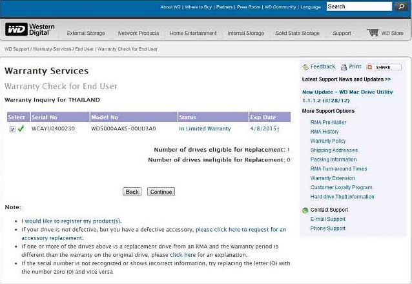Click the Contact Support icon
The image size is (412, 284).
coord(305,210)
